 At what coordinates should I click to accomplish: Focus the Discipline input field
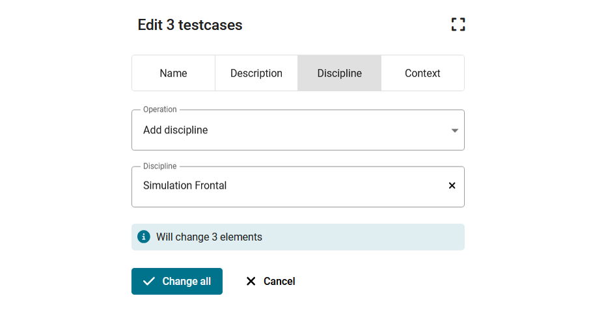pos(297,187)
